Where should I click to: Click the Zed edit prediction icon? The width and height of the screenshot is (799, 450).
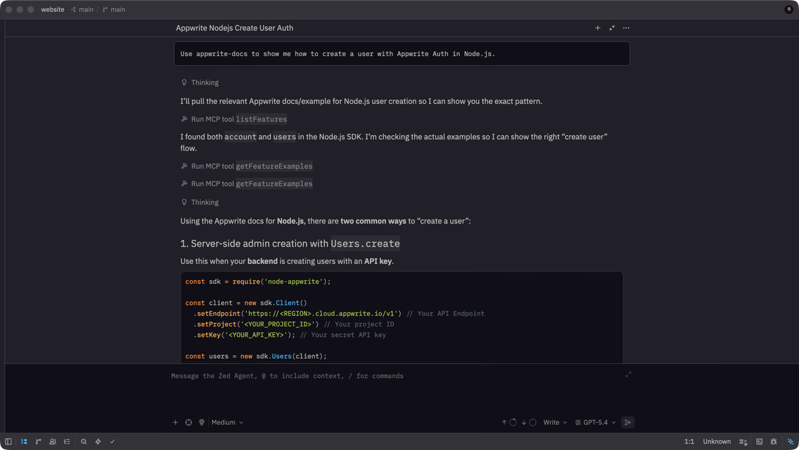tap(743, 441)
